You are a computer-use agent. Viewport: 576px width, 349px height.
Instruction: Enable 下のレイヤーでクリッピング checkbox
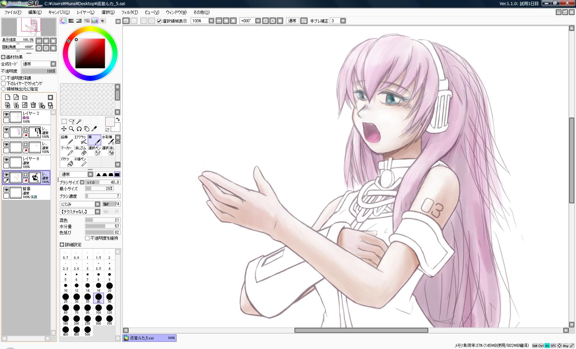(x=3, y=84)
